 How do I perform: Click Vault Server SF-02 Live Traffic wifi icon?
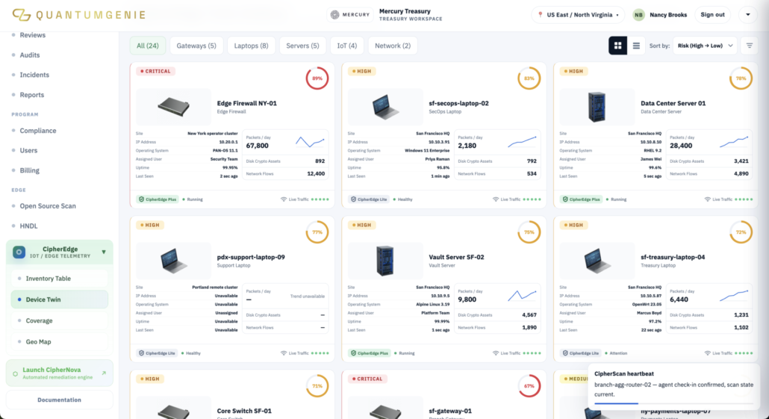coord(495,353)
